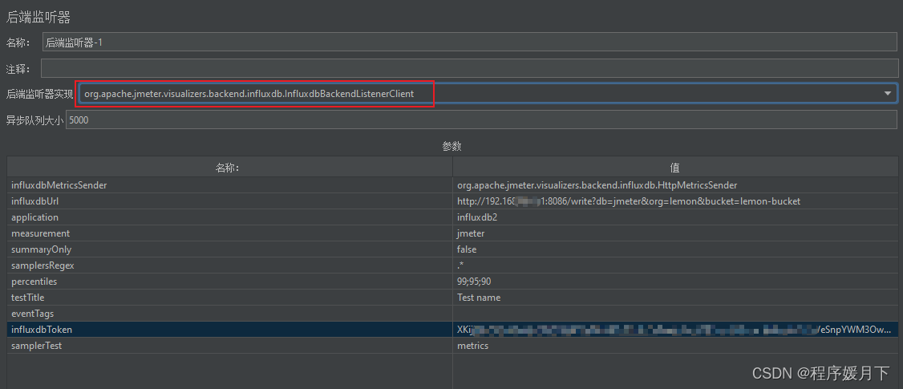The image size is (903, 389).
Task: Click the .* samplersRegex value cell
Action: pyautogui.click(x=675, y=265)
